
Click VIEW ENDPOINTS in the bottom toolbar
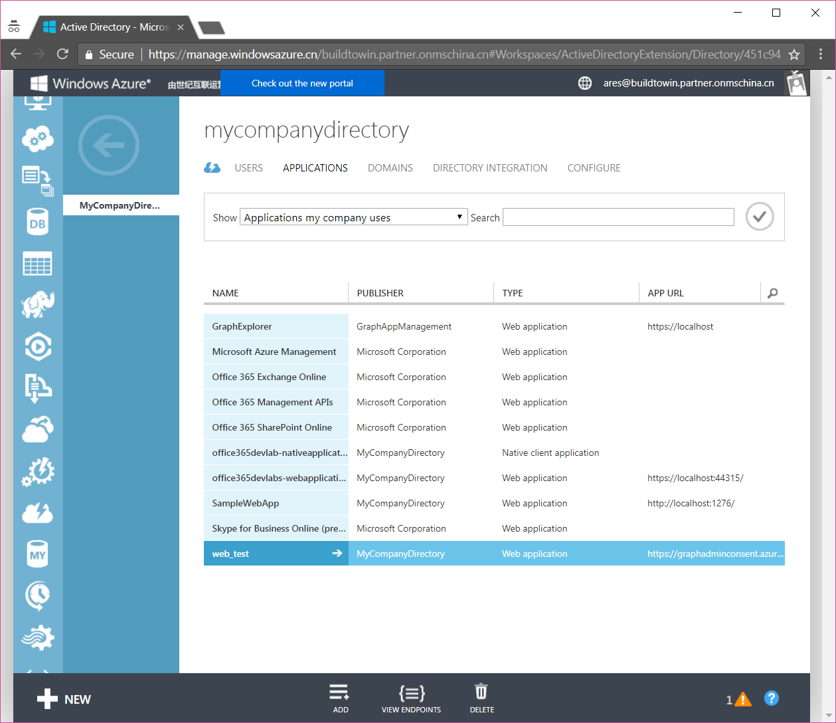412,698
